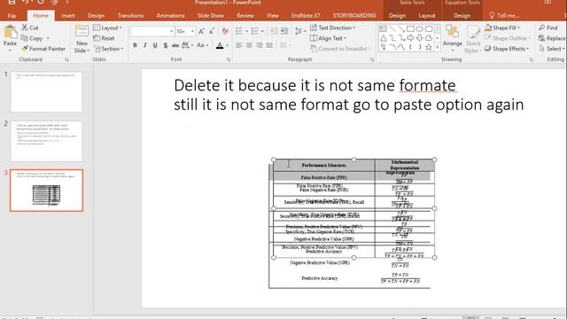The width and height of the screenshot is (567, 319).
Task: Cut the selection with scissors icon
Action: click(x=29, y=27)
